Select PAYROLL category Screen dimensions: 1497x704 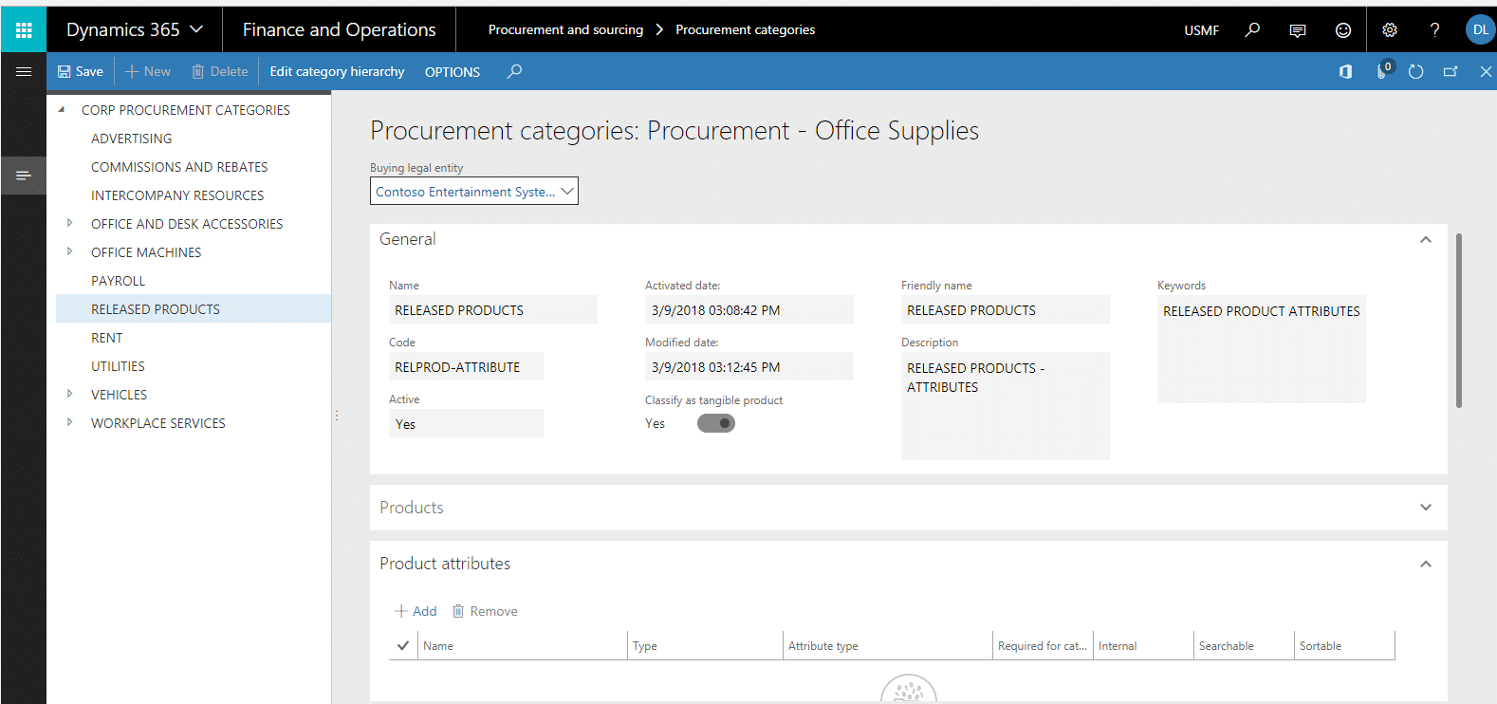119,281
